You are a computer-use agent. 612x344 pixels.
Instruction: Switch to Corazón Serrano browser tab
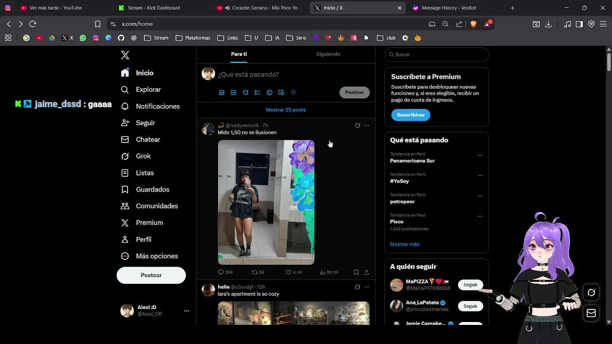(x=260, y=8)
